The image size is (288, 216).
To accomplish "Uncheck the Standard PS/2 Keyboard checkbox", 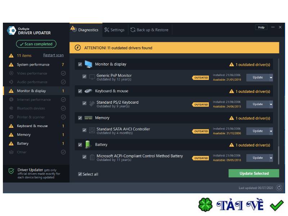I will point(84,103).
